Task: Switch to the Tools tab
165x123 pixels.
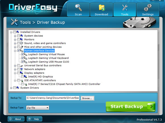Action: point(125,10)
